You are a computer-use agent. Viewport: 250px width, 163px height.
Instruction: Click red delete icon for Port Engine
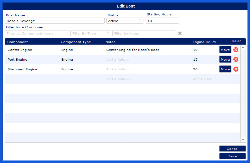[236, 59]
